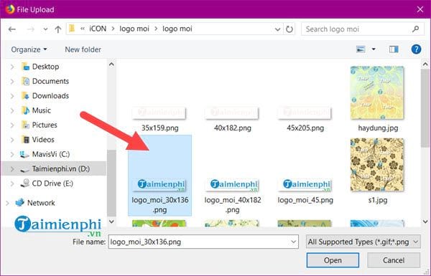Toggle the preview pane icon

point(394,49)
